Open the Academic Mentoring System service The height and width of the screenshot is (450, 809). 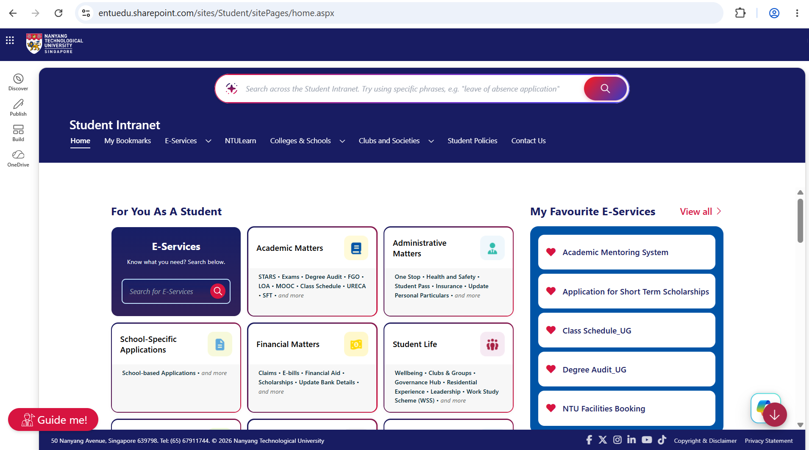[627, 252]
